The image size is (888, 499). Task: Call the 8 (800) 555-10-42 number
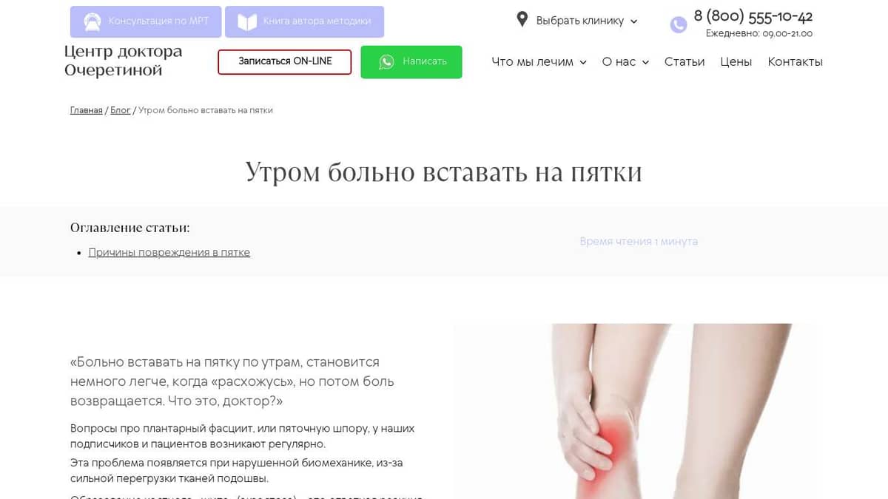coord(753,16)
